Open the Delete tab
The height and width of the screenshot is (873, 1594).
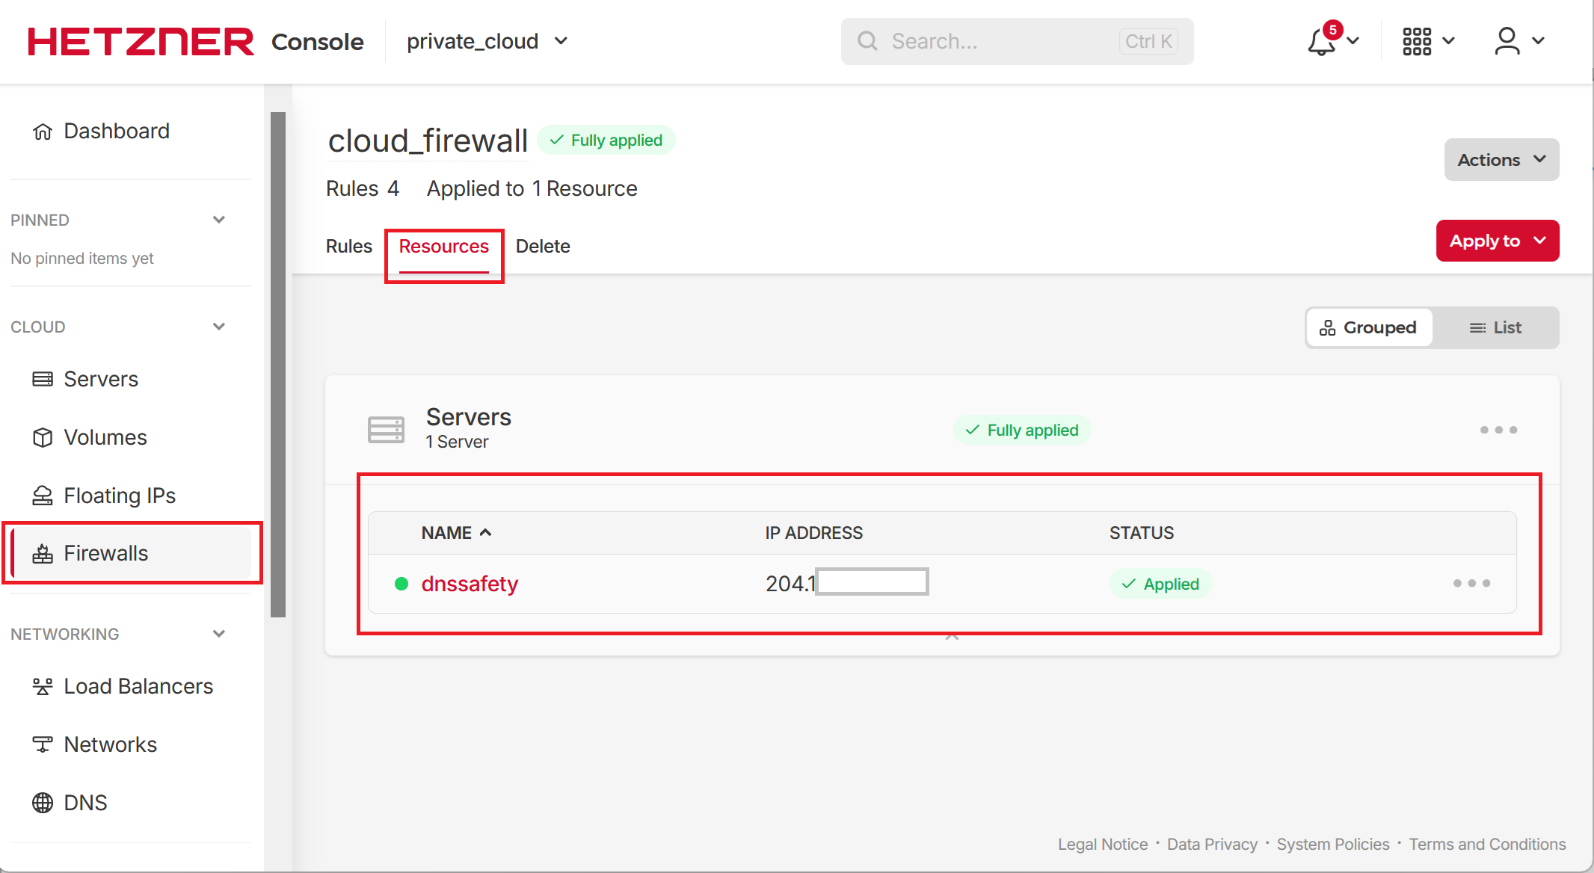(x=543, y=247)
